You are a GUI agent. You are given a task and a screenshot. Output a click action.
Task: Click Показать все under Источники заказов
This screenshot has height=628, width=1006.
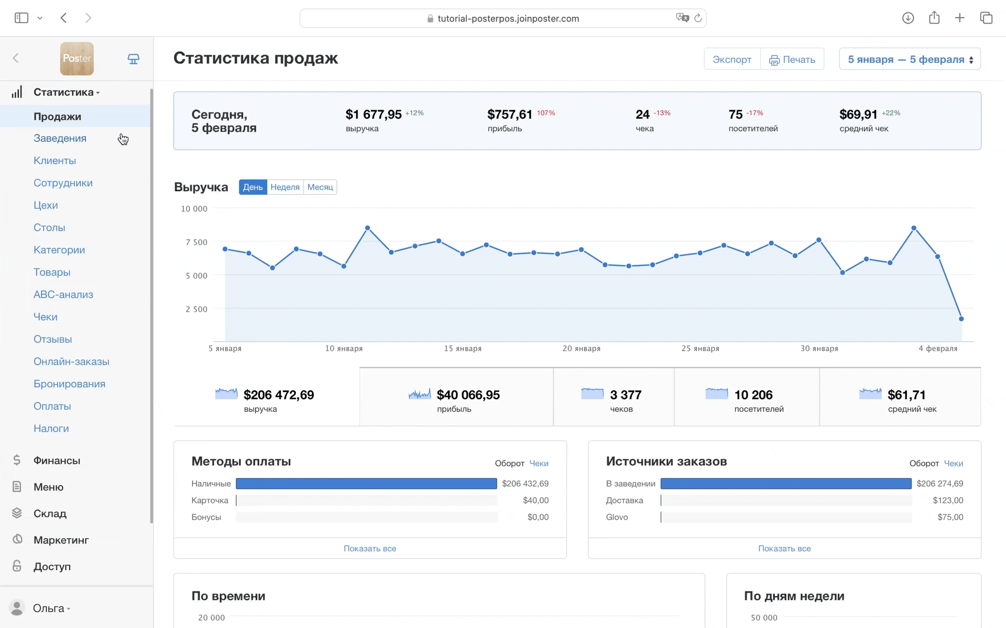[x=784, y=548]
